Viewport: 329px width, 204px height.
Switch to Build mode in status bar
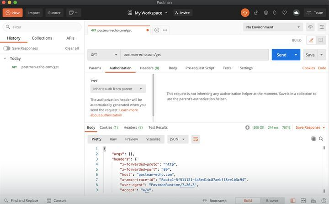coord(248,201)
